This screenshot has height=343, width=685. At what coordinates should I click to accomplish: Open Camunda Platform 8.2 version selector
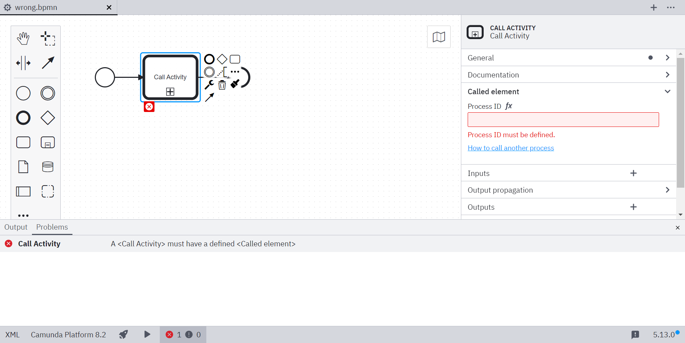coord(68,334)
